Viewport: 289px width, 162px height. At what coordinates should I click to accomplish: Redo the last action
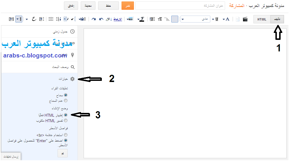(x=94, y=19)
